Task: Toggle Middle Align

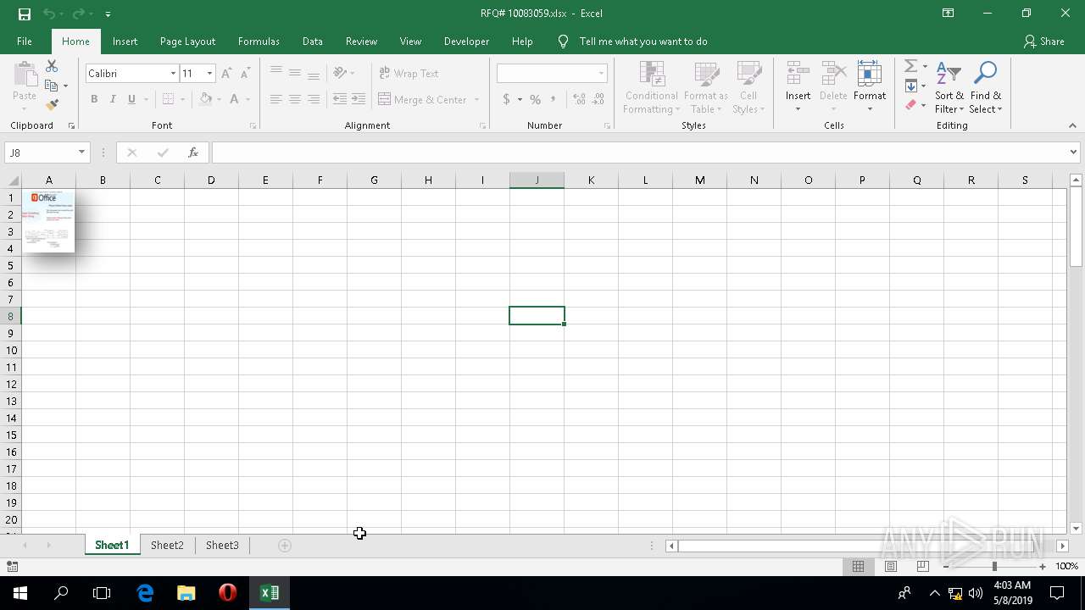Action: (x=294, y=74)
